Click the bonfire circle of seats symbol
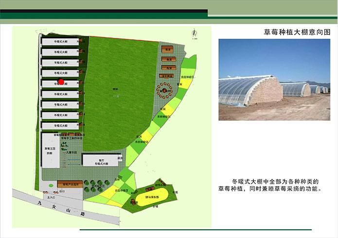 165,91
